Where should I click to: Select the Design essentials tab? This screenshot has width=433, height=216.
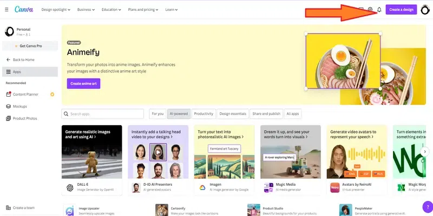[x=233, y=114]
